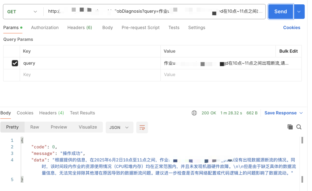The width and height of the screenshot is (312, 191).
Task: Open the Pre-request Script tab
Action: [x=140, y=28]
